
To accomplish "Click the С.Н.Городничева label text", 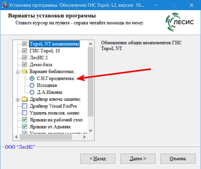I will (55, 79).
